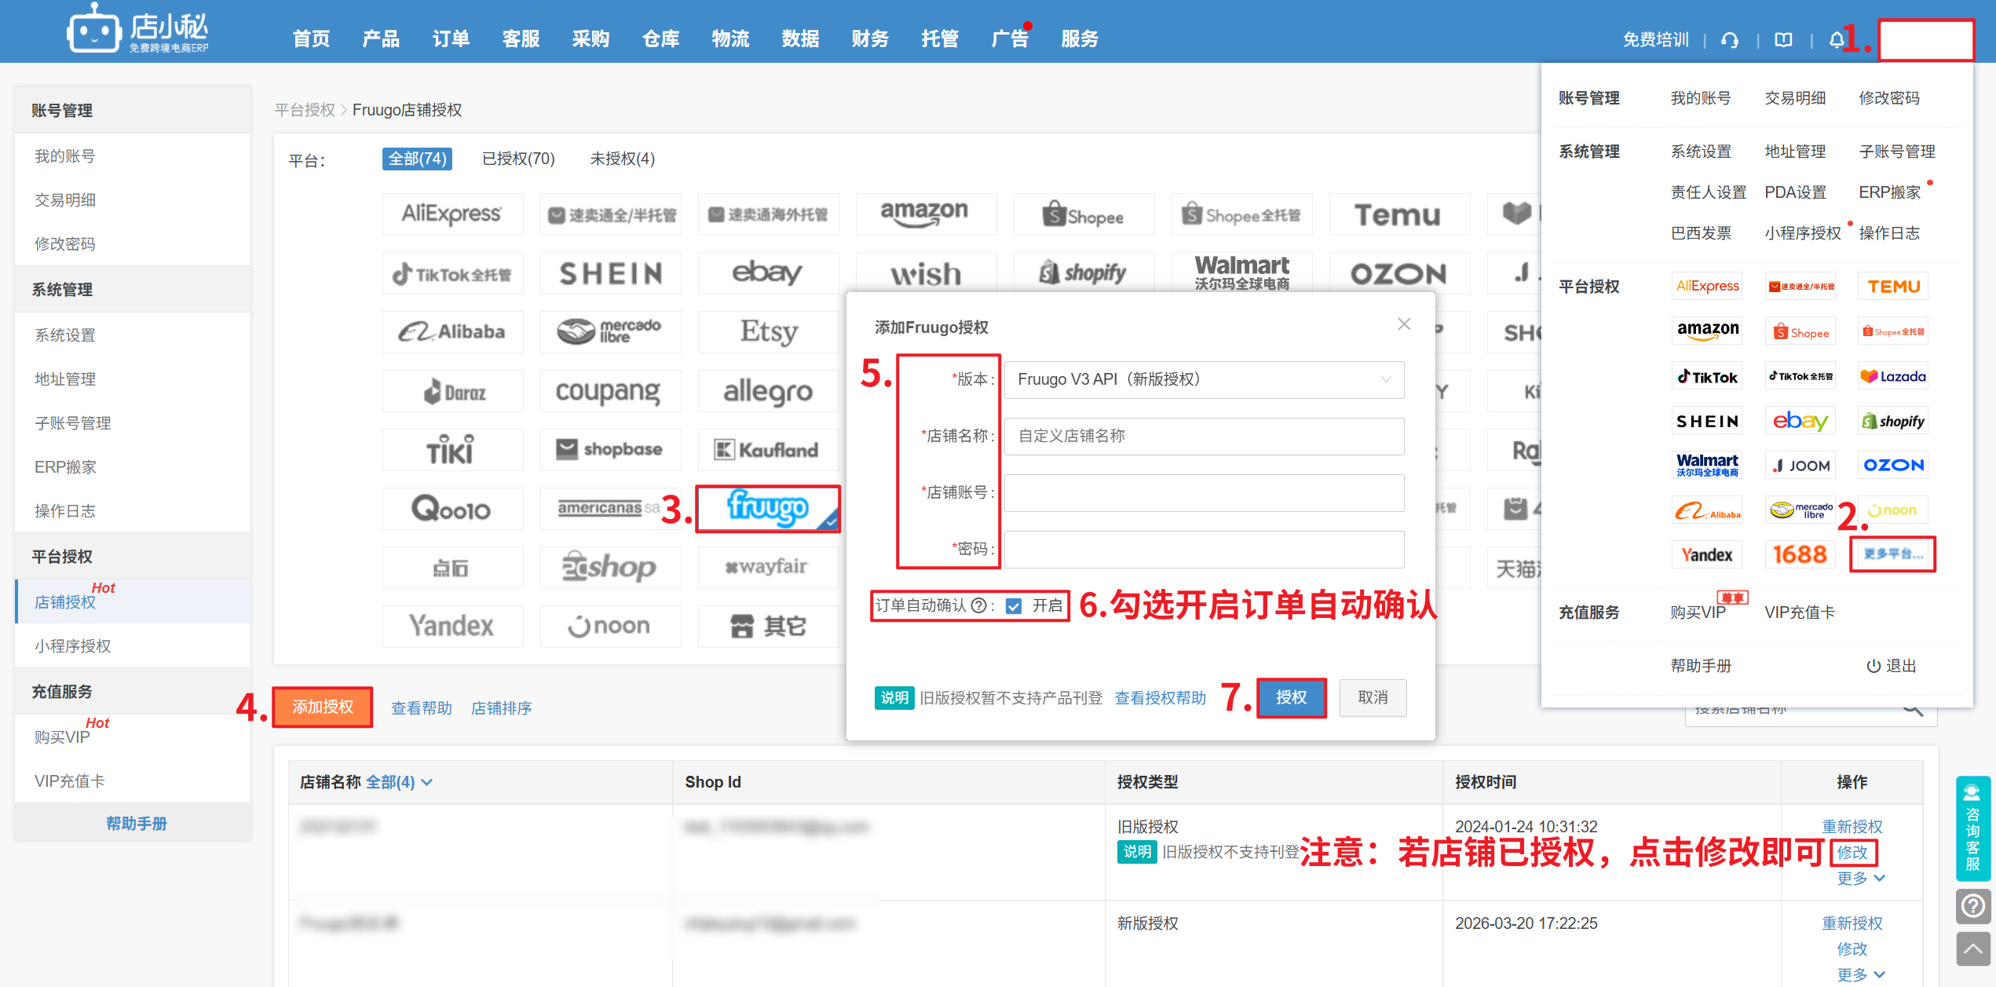Select the amazon platform tile

[925, 214]
